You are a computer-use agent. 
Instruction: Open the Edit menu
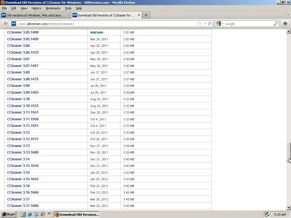(x=14, y=8)
